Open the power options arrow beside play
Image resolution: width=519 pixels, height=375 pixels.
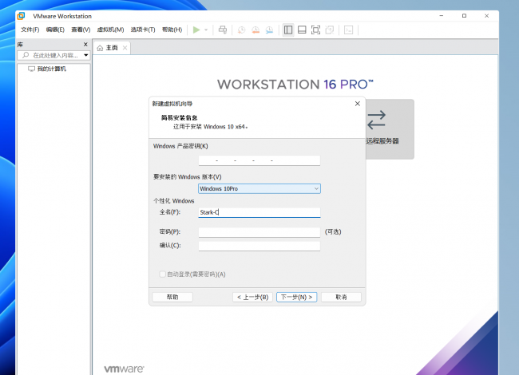pos(206,30)
